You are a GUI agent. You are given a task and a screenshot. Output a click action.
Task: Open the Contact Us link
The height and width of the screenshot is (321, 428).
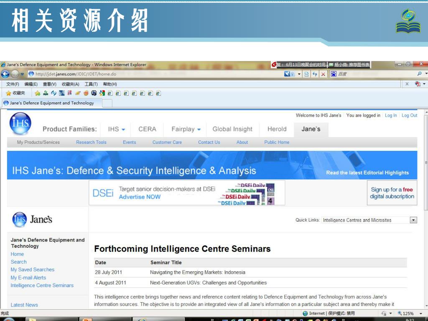(x=209, y=142)
